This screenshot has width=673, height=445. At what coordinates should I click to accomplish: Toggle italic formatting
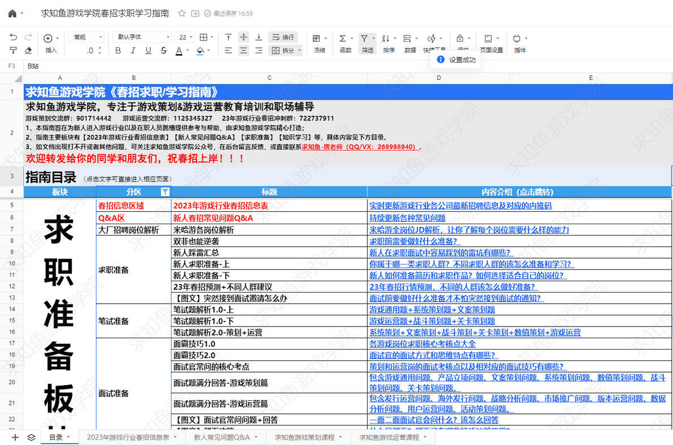[133, 51]
